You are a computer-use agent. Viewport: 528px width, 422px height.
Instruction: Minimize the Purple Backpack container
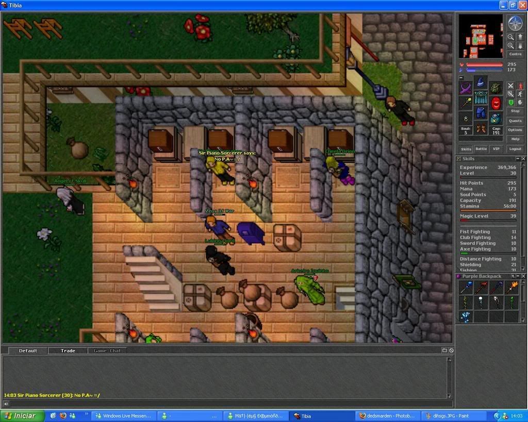[x=517, y=276]
